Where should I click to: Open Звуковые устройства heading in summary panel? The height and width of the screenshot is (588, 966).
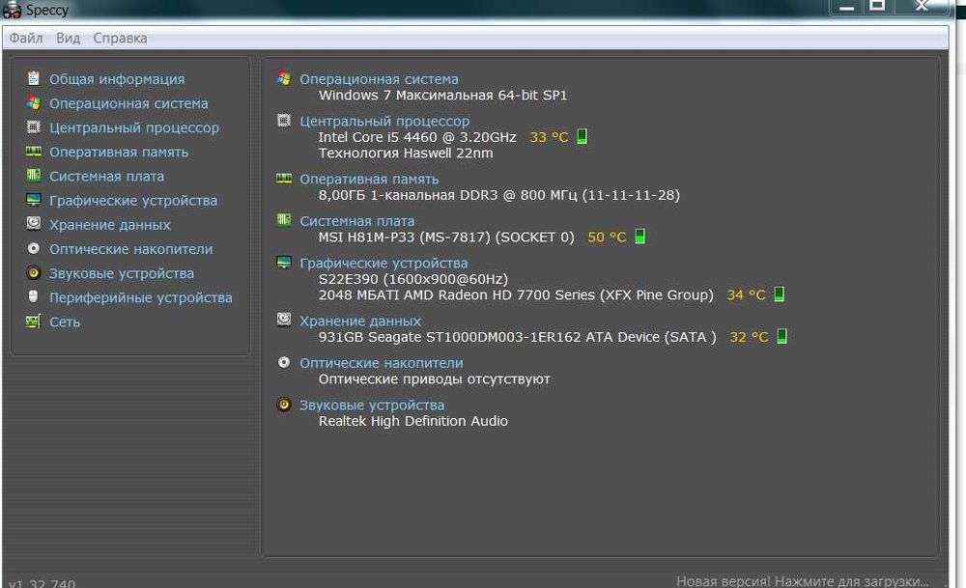click(372, 406)
